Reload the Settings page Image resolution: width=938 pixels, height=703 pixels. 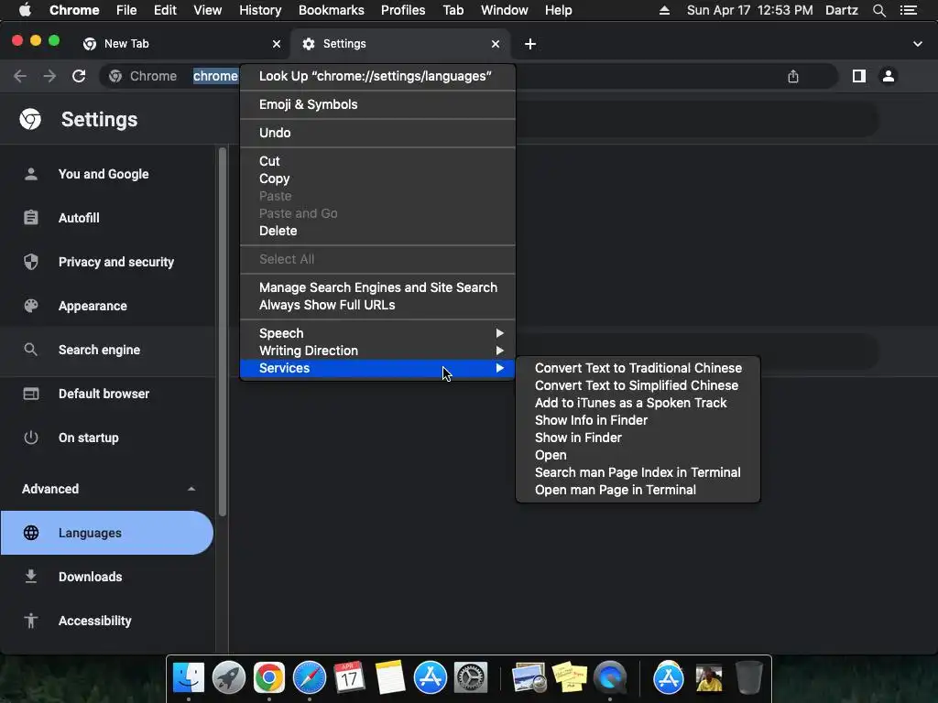coord(79,76)
